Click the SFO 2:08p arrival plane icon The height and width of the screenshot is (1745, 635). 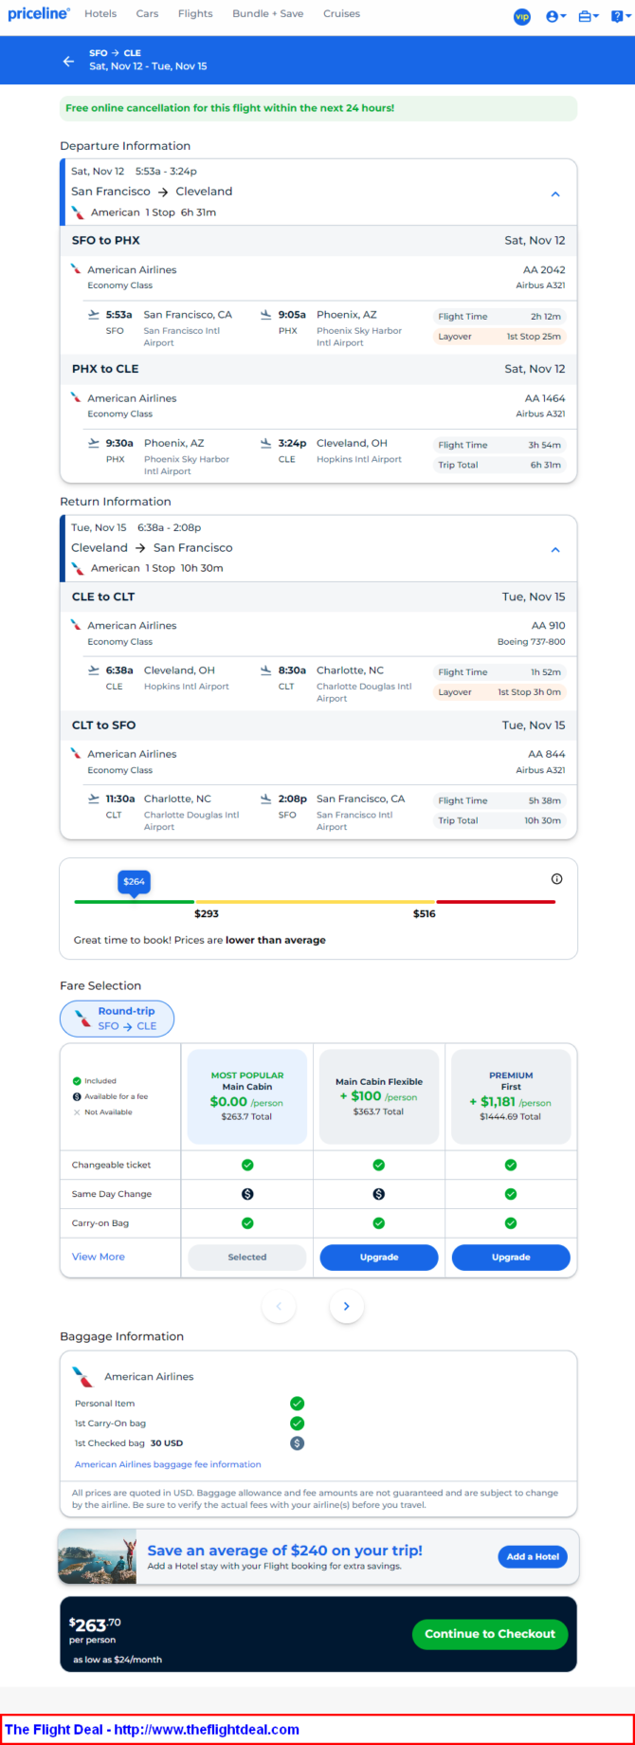(x=266, y=799)
